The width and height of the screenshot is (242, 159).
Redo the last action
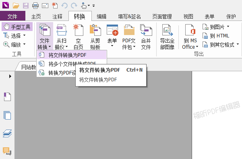[74, 6]
